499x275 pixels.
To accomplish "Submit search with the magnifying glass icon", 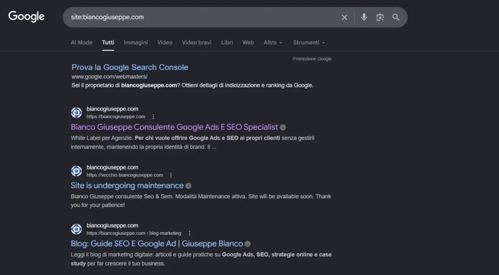I will coord(396,17).
